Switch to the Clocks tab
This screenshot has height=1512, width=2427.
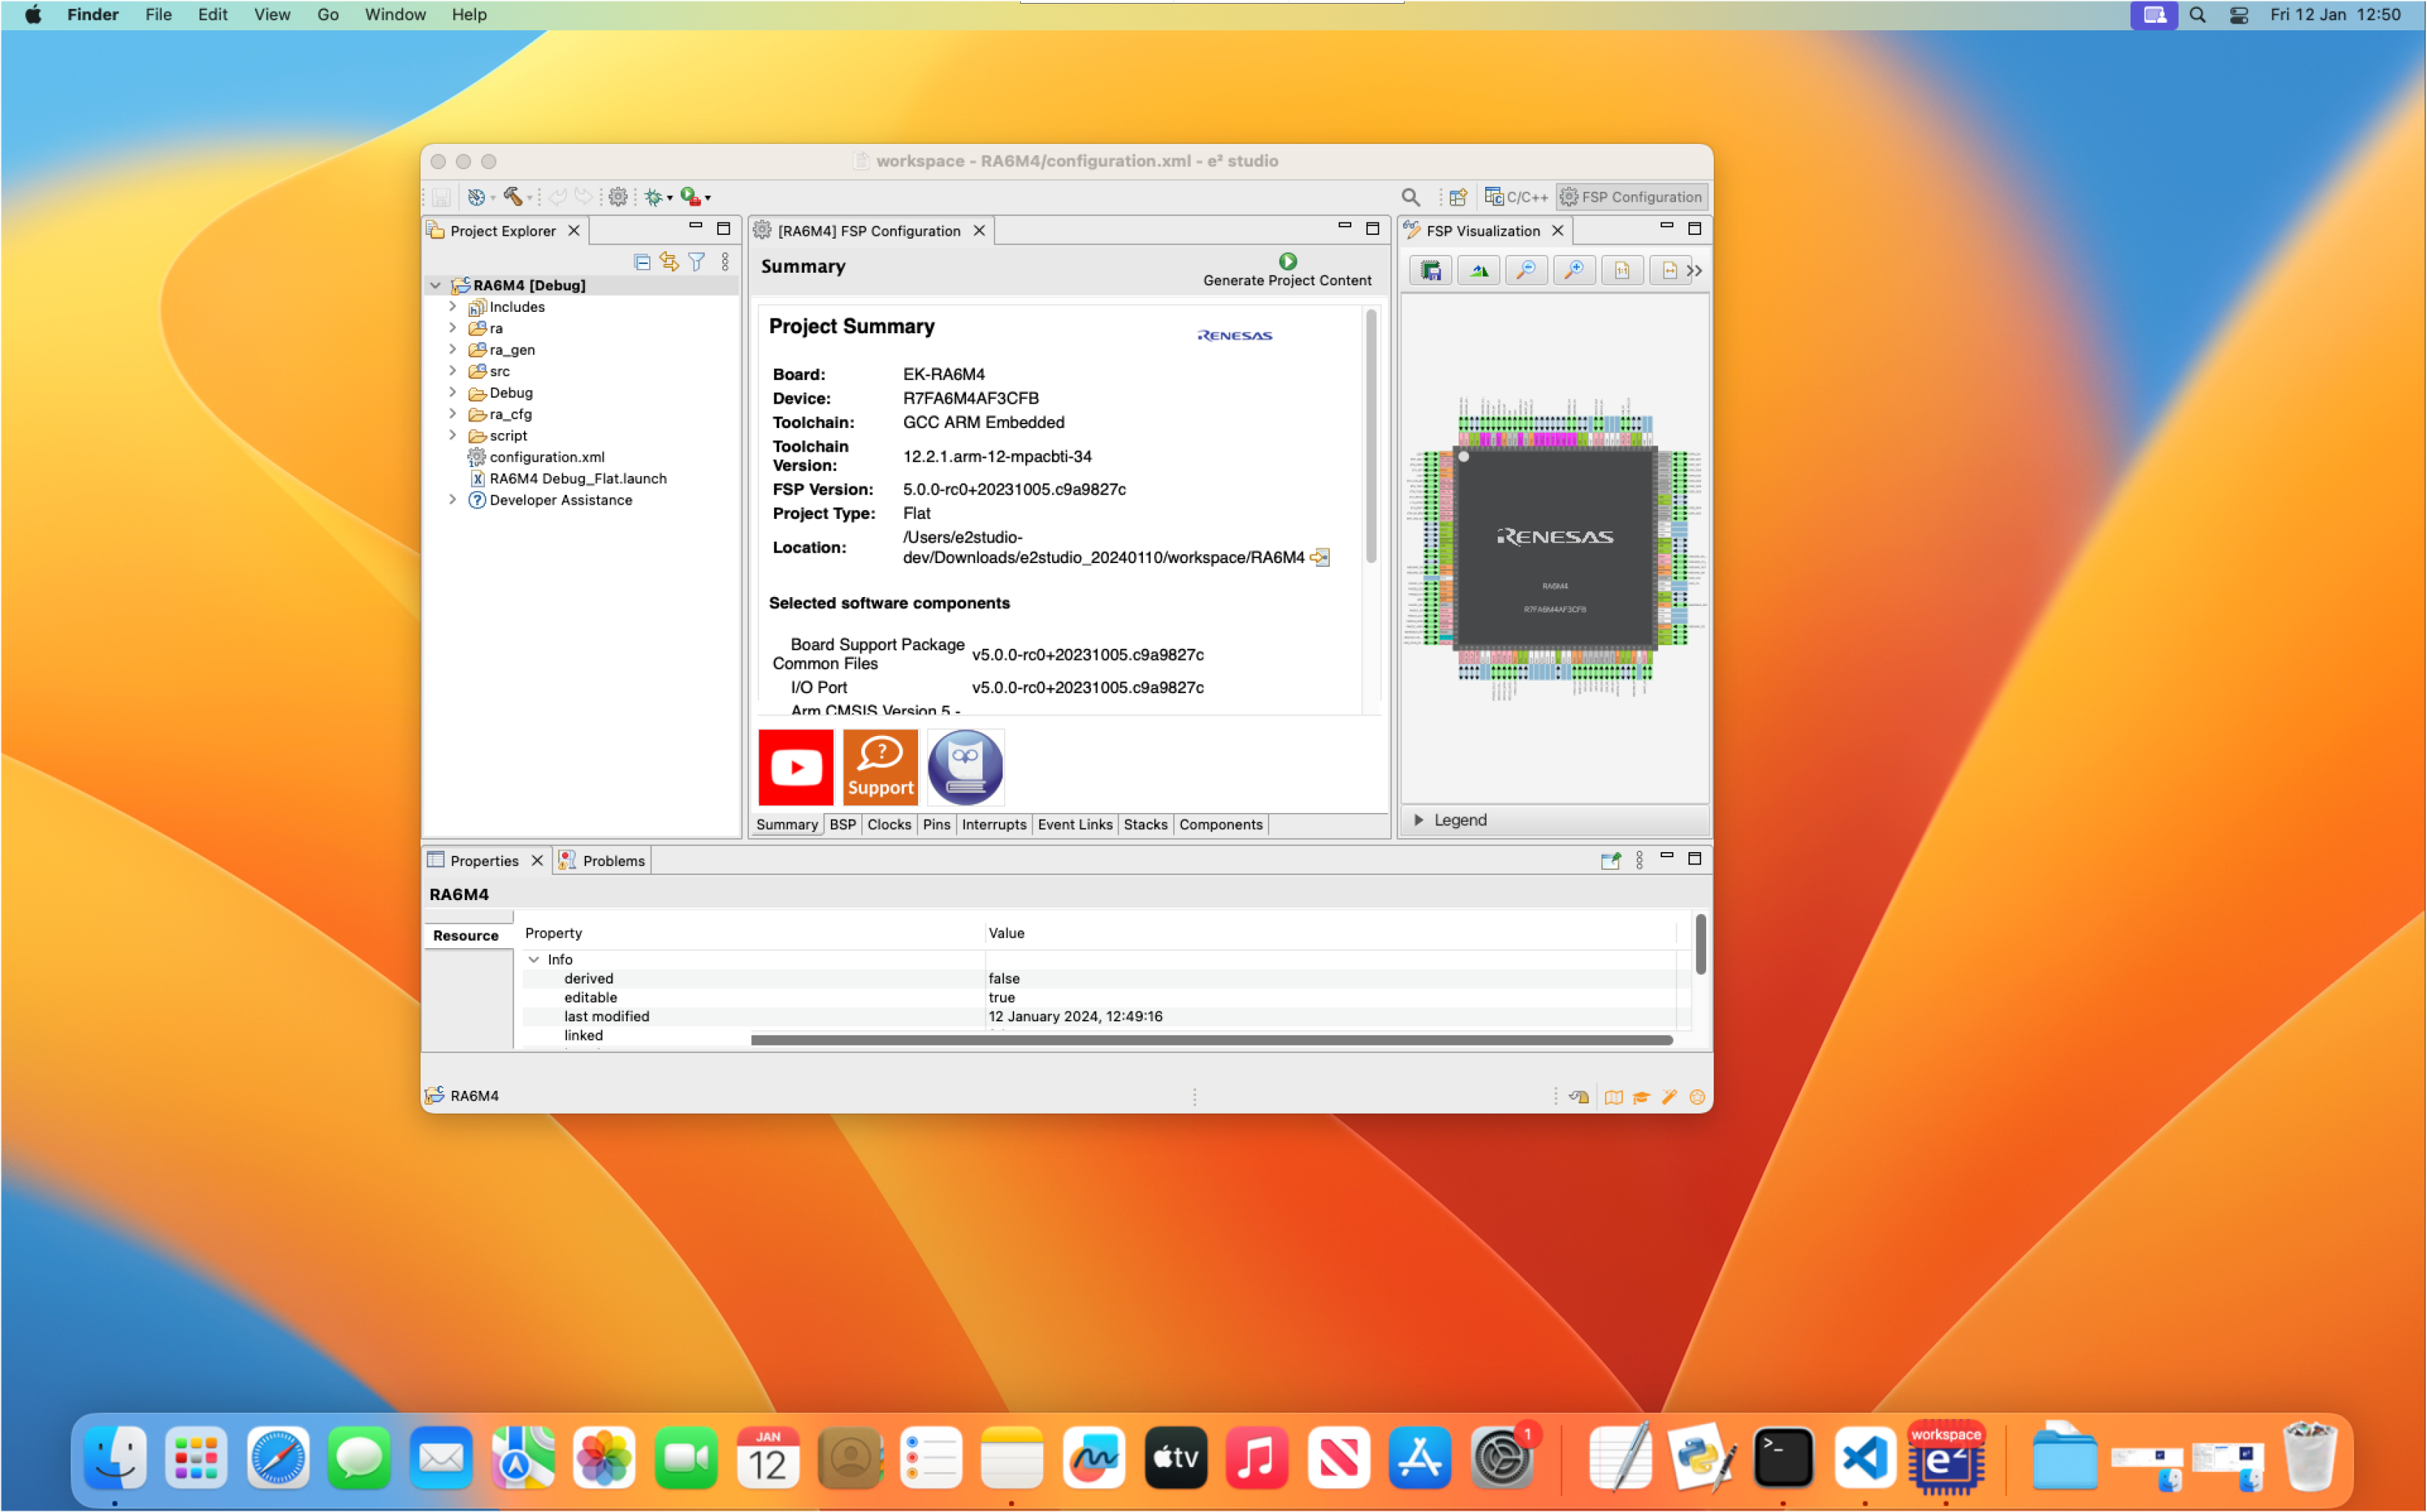point(889,825)
